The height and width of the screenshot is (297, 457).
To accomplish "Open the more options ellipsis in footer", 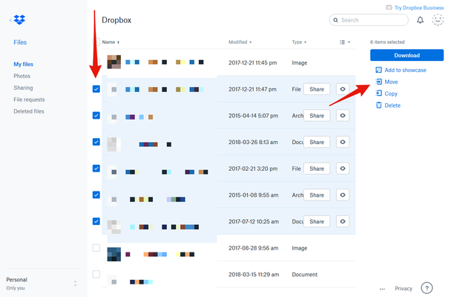I will pos(382,288).
